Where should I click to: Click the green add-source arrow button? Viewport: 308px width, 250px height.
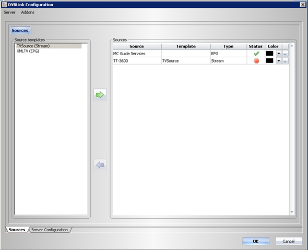click(100, 95)
